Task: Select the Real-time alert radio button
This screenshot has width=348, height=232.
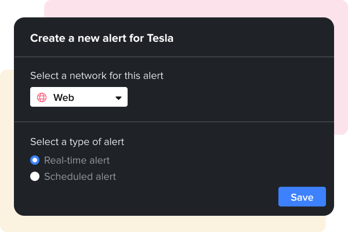Action: pos(35,160)
